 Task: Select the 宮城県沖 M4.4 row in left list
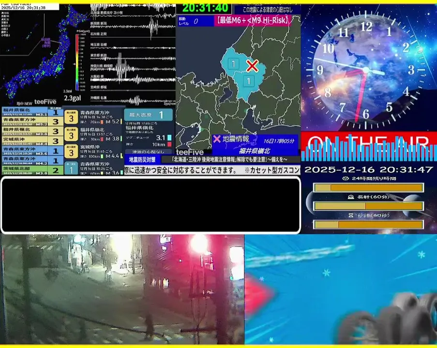(x=32, y=141)
